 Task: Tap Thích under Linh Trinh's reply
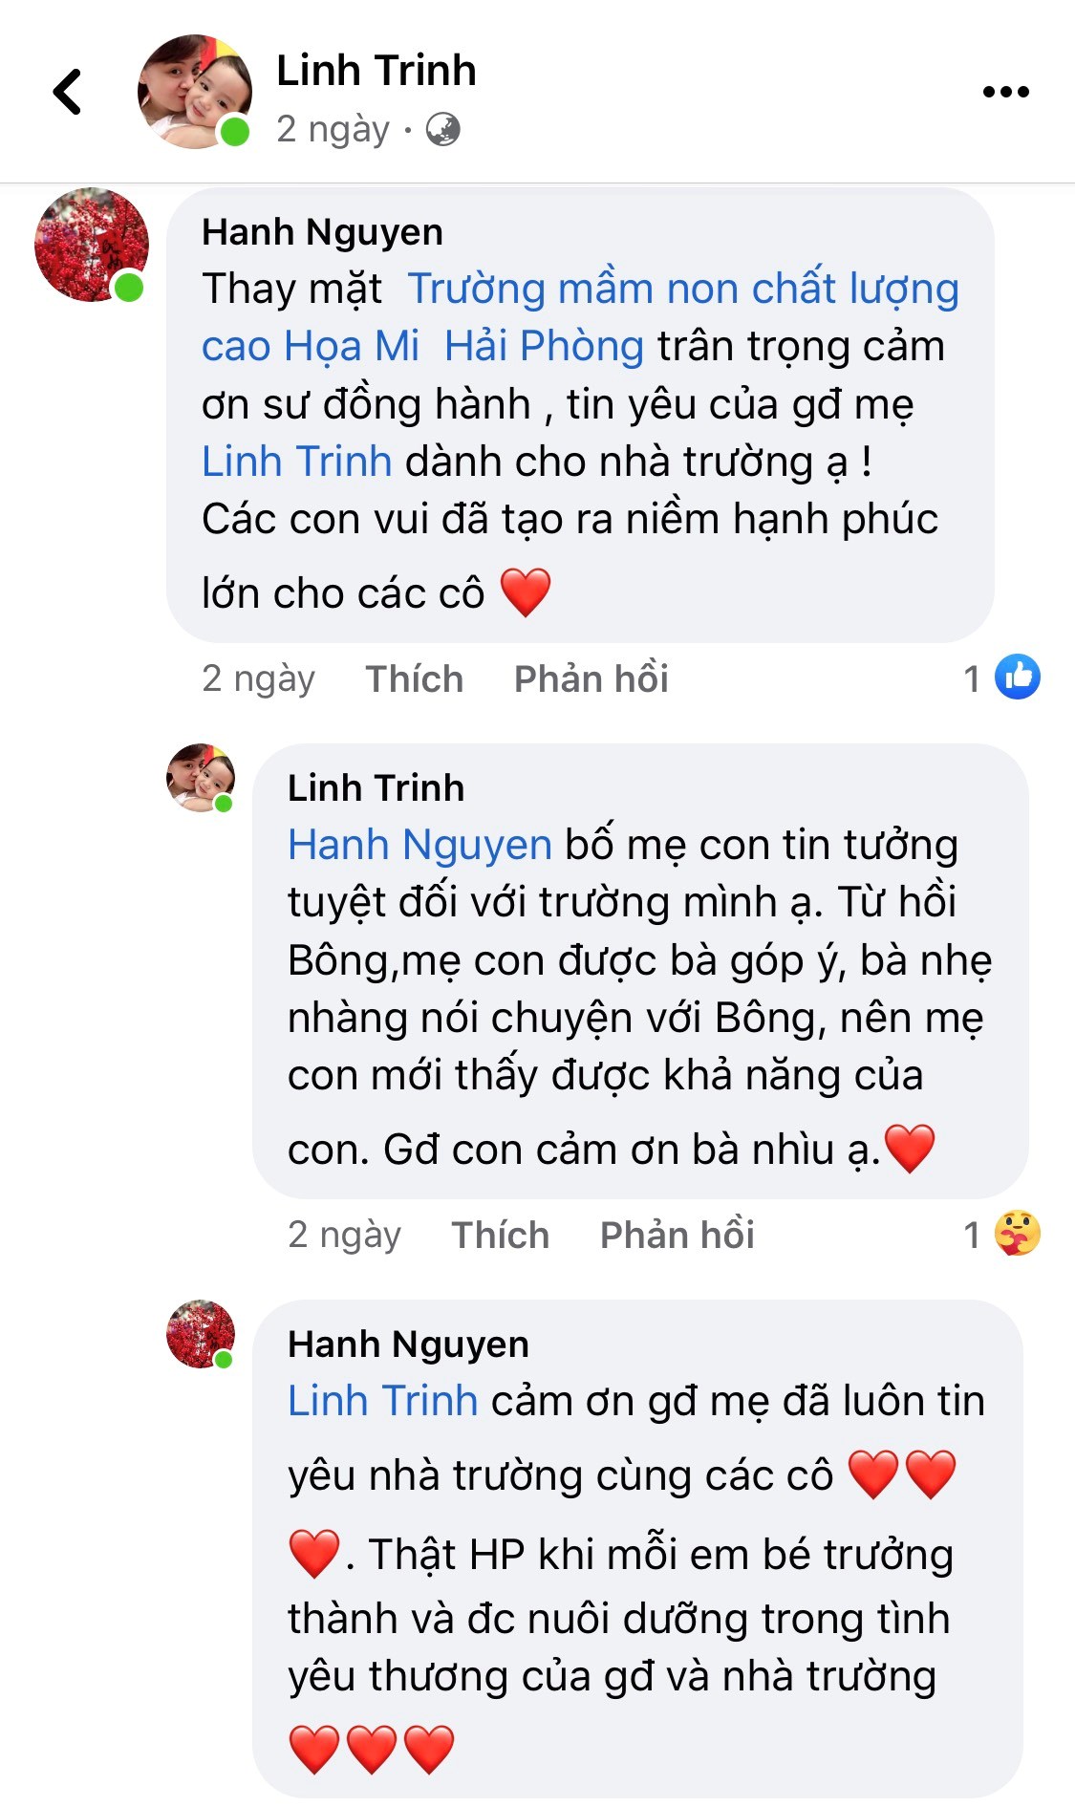[x=500, y=1235]
